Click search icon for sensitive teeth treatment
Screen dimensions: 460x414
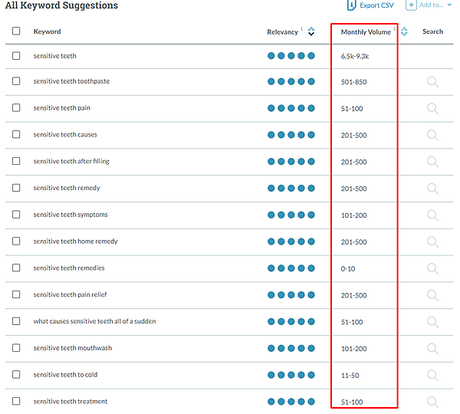pyautogui.click(x=432, y=402)
